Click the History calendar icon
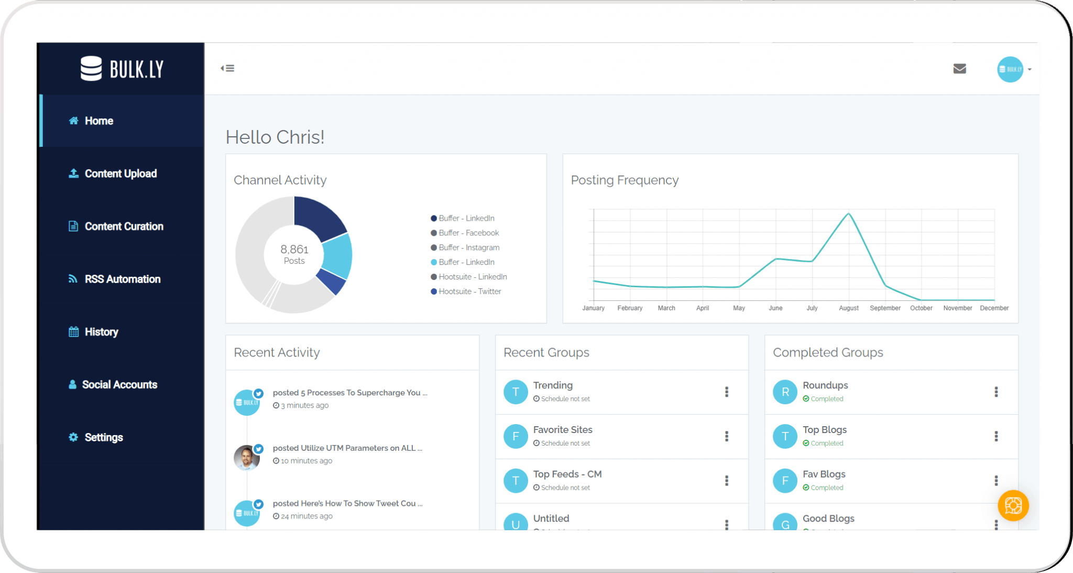Viewport: 1073px width, 573px height. tap(73, 332)
